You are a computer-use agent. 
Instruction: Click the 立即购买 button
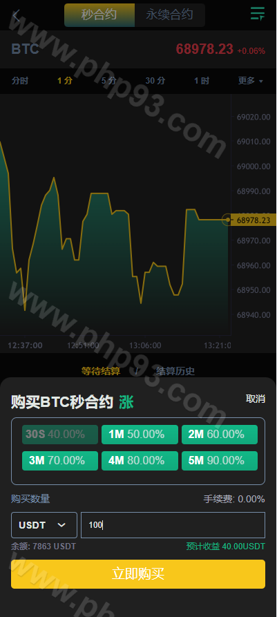tap(138, 574)
